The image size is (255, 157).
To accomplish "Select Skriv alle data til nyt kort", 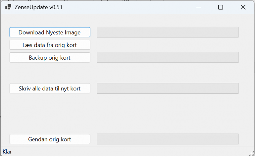I will click(x=50, y=88).
